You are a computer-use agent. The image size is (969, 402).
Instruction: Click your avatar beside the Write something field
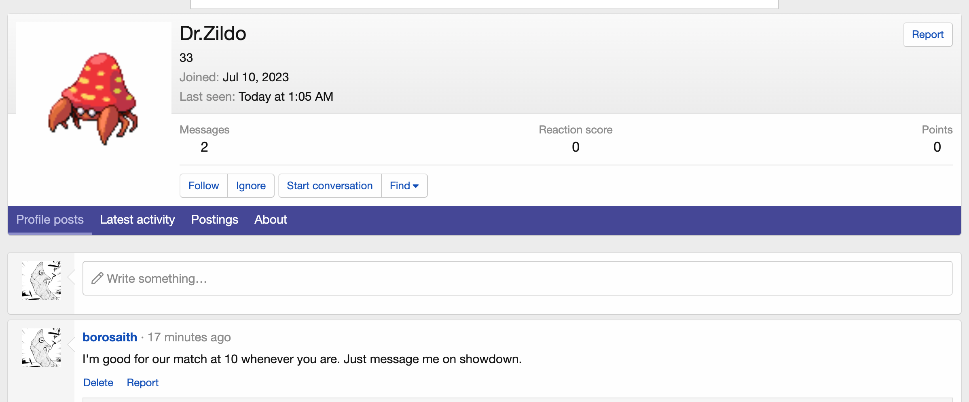click(41, 280)
